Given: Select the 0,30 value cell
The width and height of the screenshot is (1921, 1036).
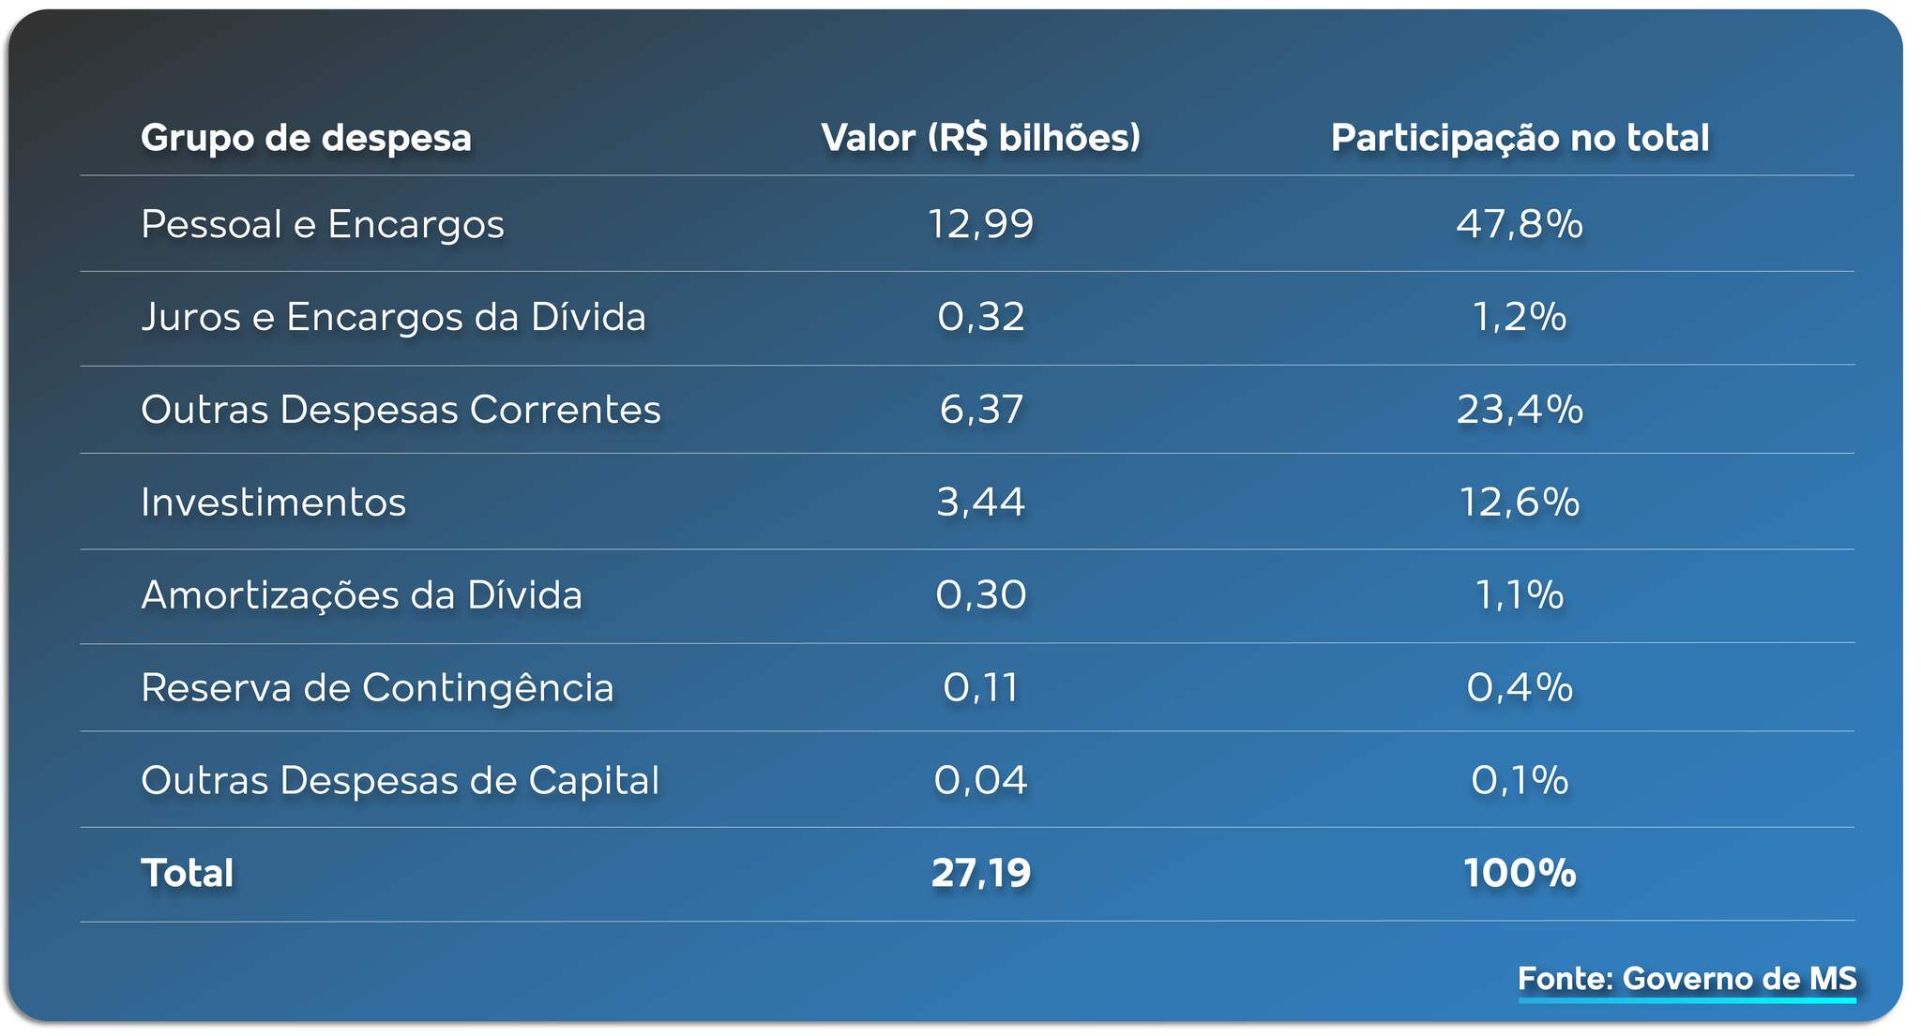Looking at the screenshot, I should (x=980, y=595).
